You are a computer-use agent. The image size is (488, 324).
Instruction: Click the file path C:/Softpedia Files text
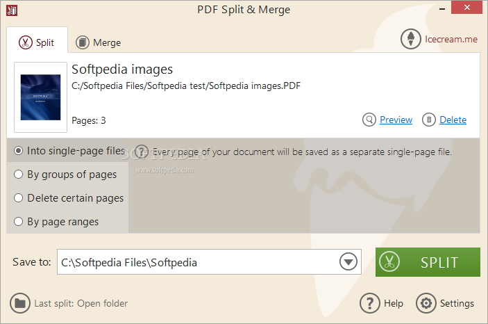186,86
